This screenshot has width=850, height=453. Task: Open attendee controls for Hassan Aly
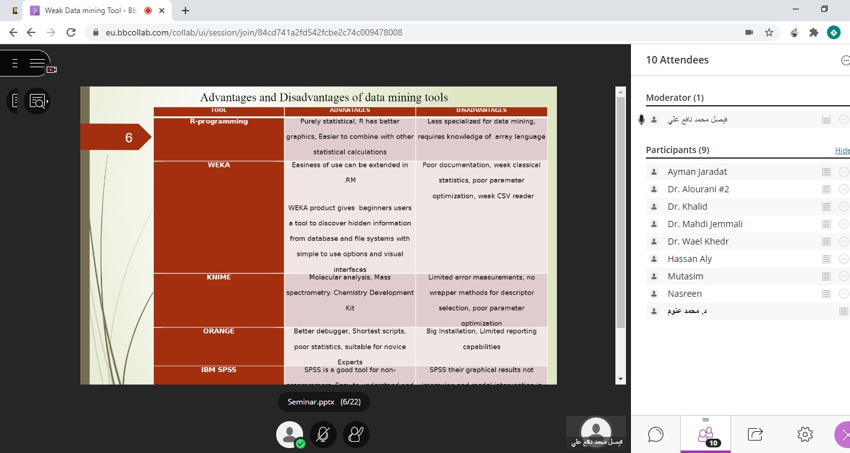pyautogui.click(x=844, y=259)
